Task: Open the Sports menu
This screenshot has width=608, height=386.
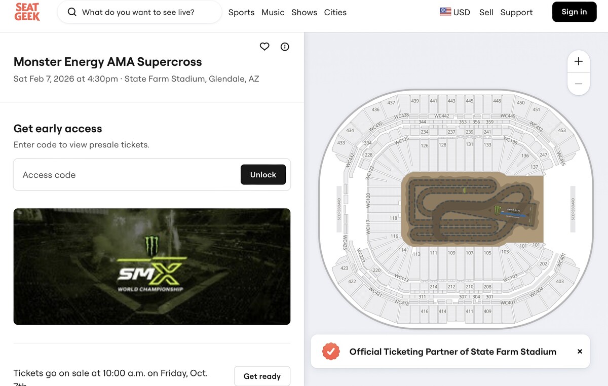Action: click(x=241, y=12)
